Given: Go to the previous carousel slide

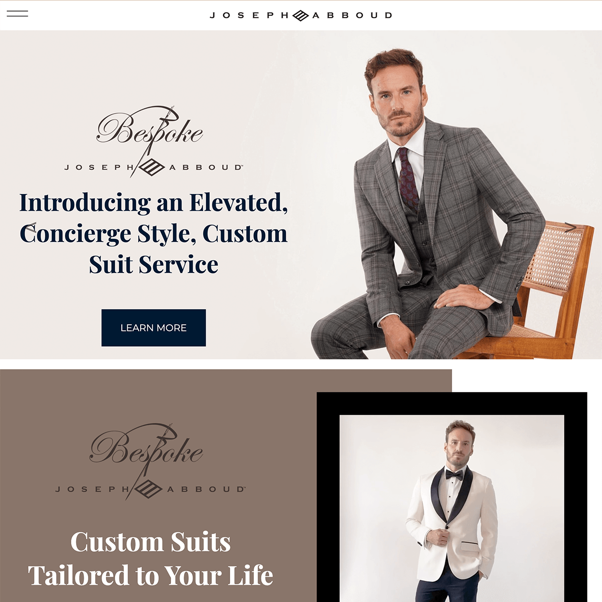Looking at the screenshot, I should [x=30, y=227].
